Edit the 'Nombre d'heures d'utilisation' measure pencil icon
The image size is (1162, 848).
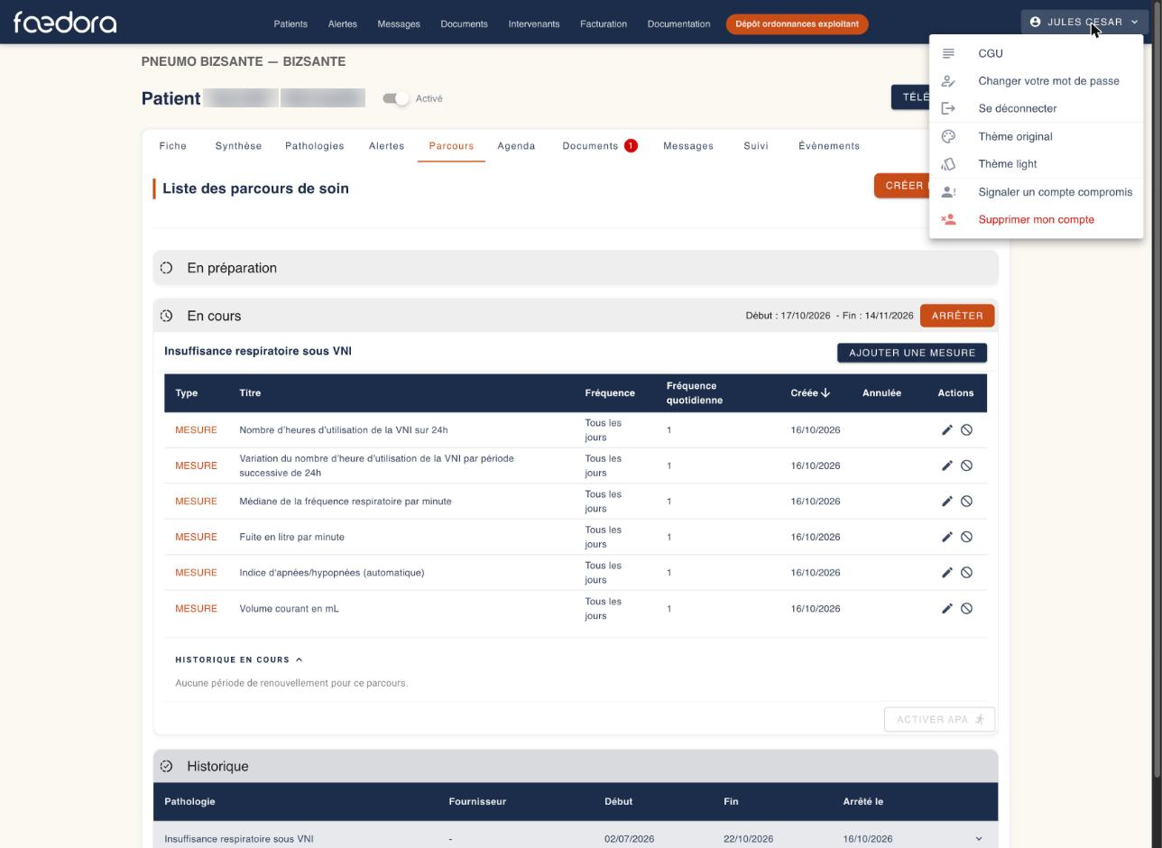[947, 430]
